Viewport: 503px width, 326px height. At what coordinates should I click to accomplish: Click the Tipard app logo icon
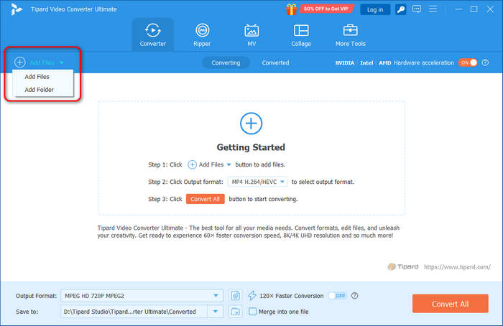tap(16, 9)
